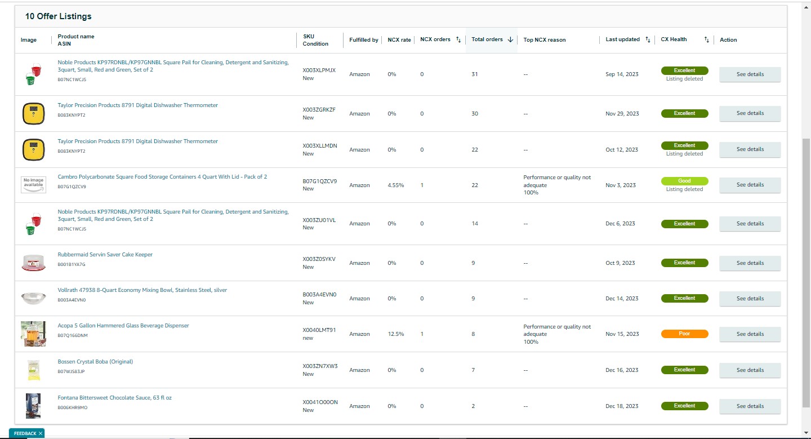Click the Bossen Crystal Boba product image
Screen dimensions: 811x439
(33, 370)
